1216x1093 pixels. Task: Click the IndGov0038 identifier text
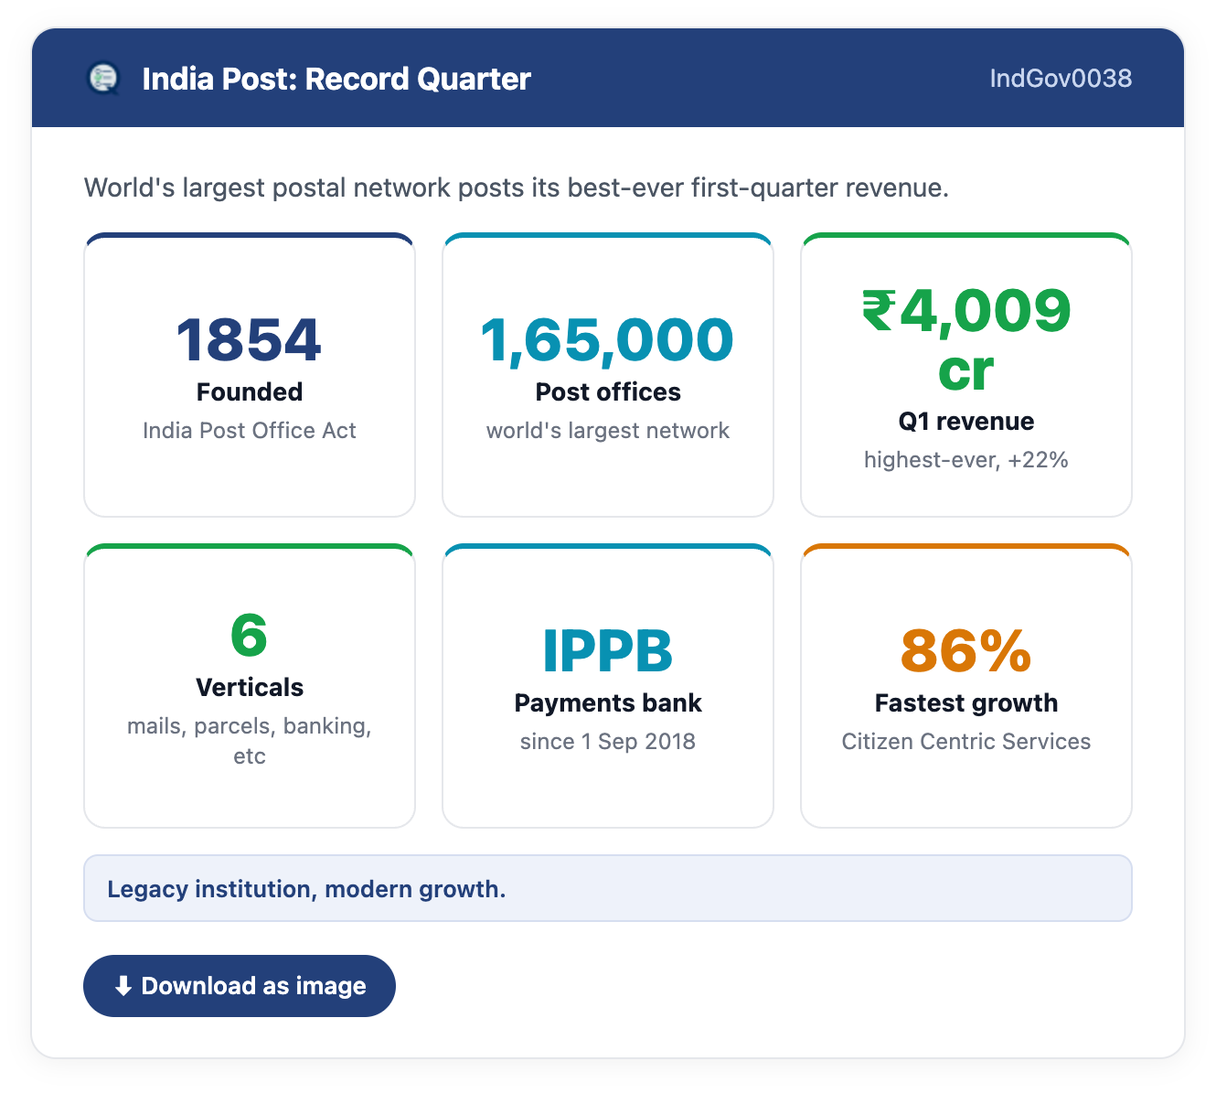1061,79
